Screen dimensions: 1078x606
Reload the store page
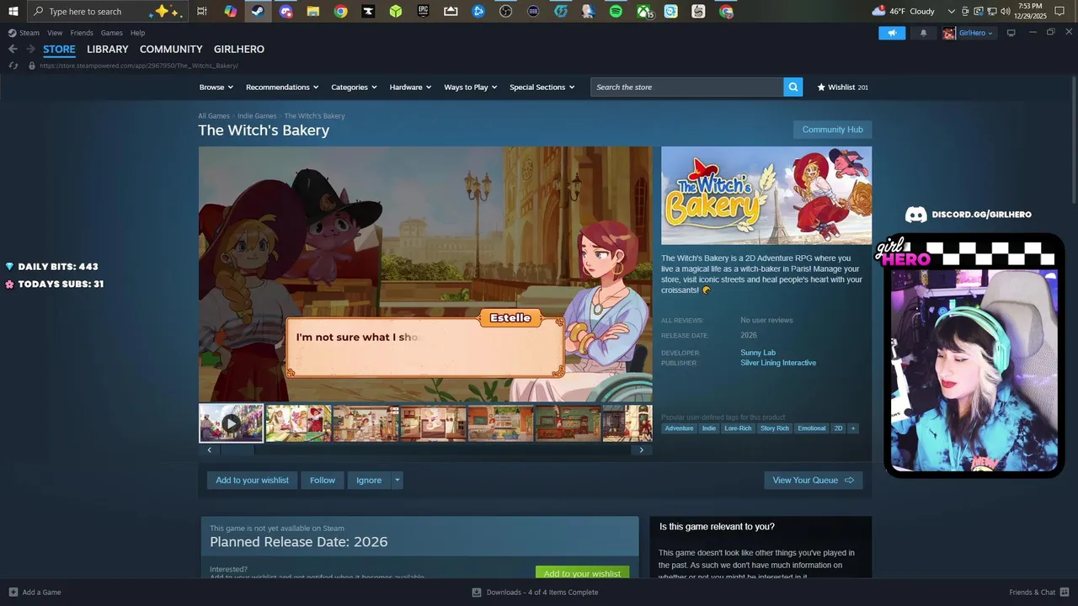(13, 66)
